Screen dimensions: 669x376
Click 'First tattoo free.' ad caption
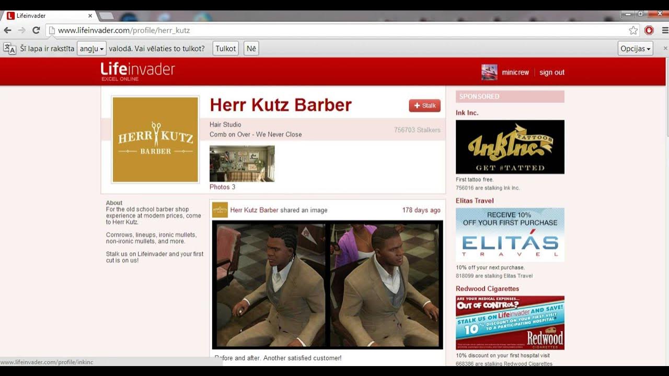(475, 180)
